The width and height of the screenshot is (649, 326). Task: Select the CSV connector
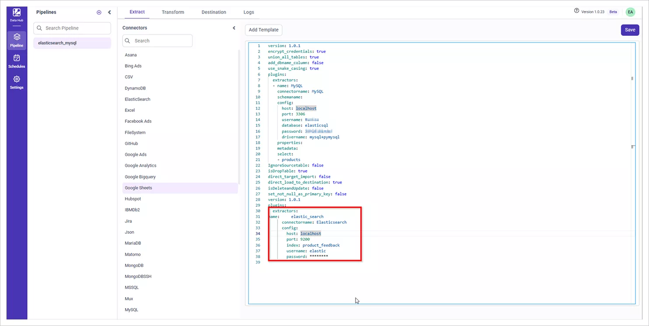(x=180, y=77)
